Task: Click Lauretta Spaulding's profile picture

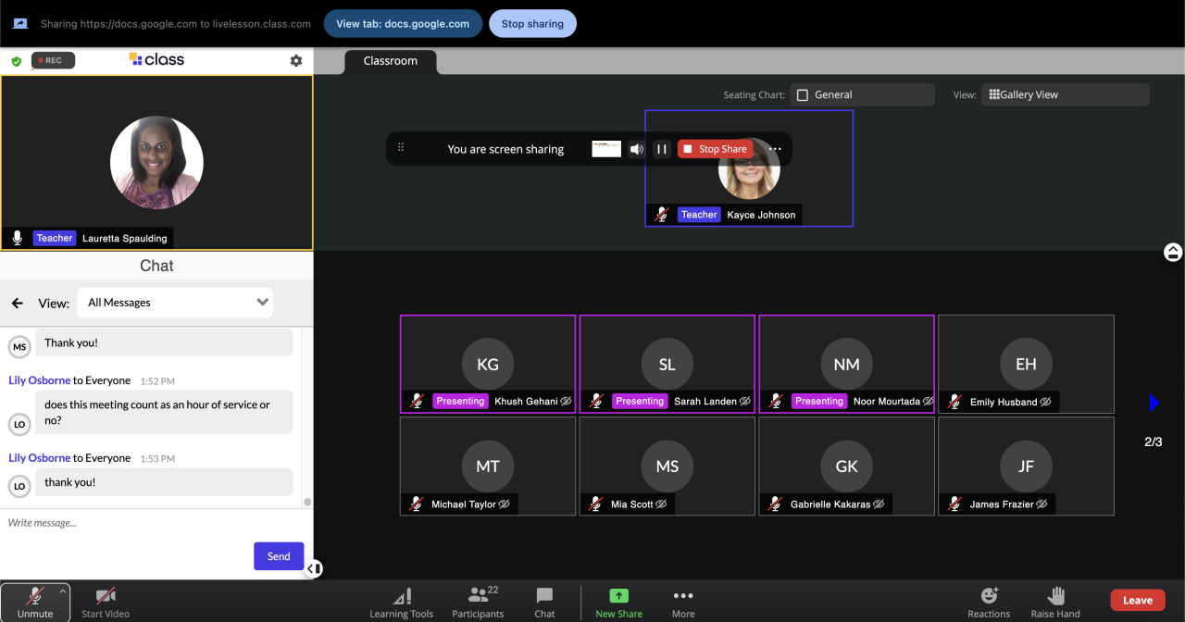Action: click(156, 162)
